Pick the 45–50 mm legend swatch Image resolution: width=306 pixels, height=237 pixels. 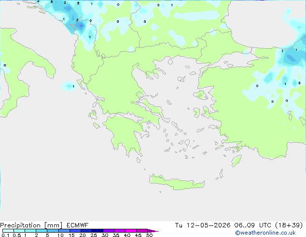pyautogui.click(x=142, y=231)
